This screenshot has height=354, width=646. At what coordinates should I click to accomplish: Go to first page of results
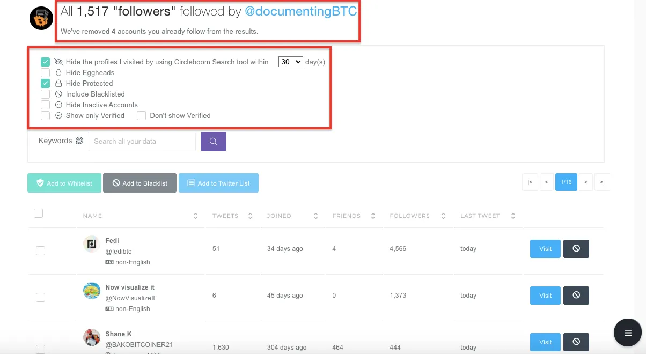coord(530,182)
